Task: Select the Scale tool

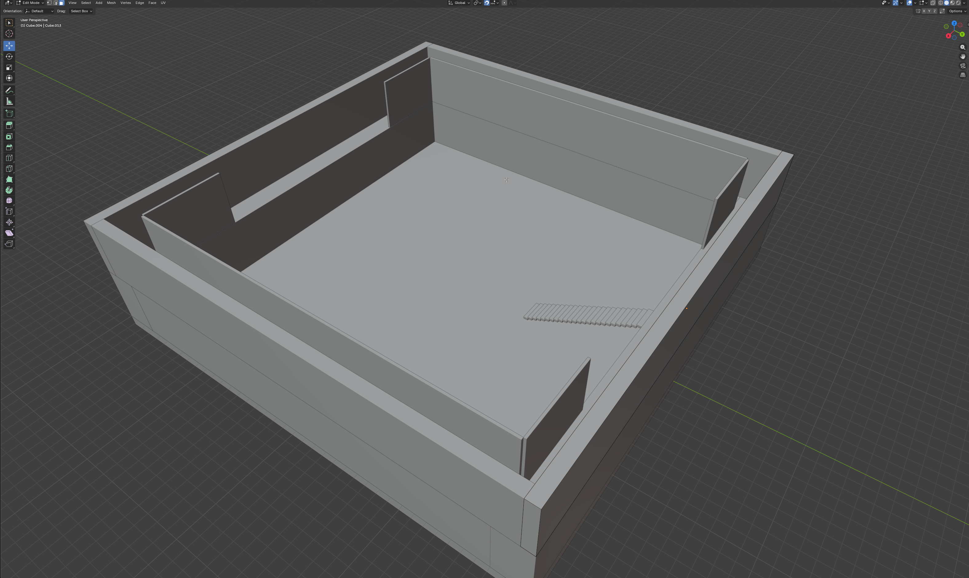Action: [x=9, y=67]
